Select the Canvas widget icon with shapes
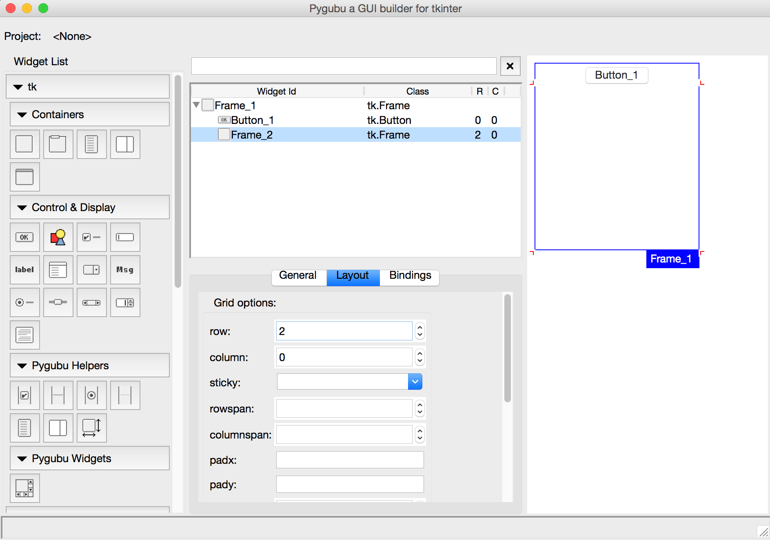 [58, 237]
